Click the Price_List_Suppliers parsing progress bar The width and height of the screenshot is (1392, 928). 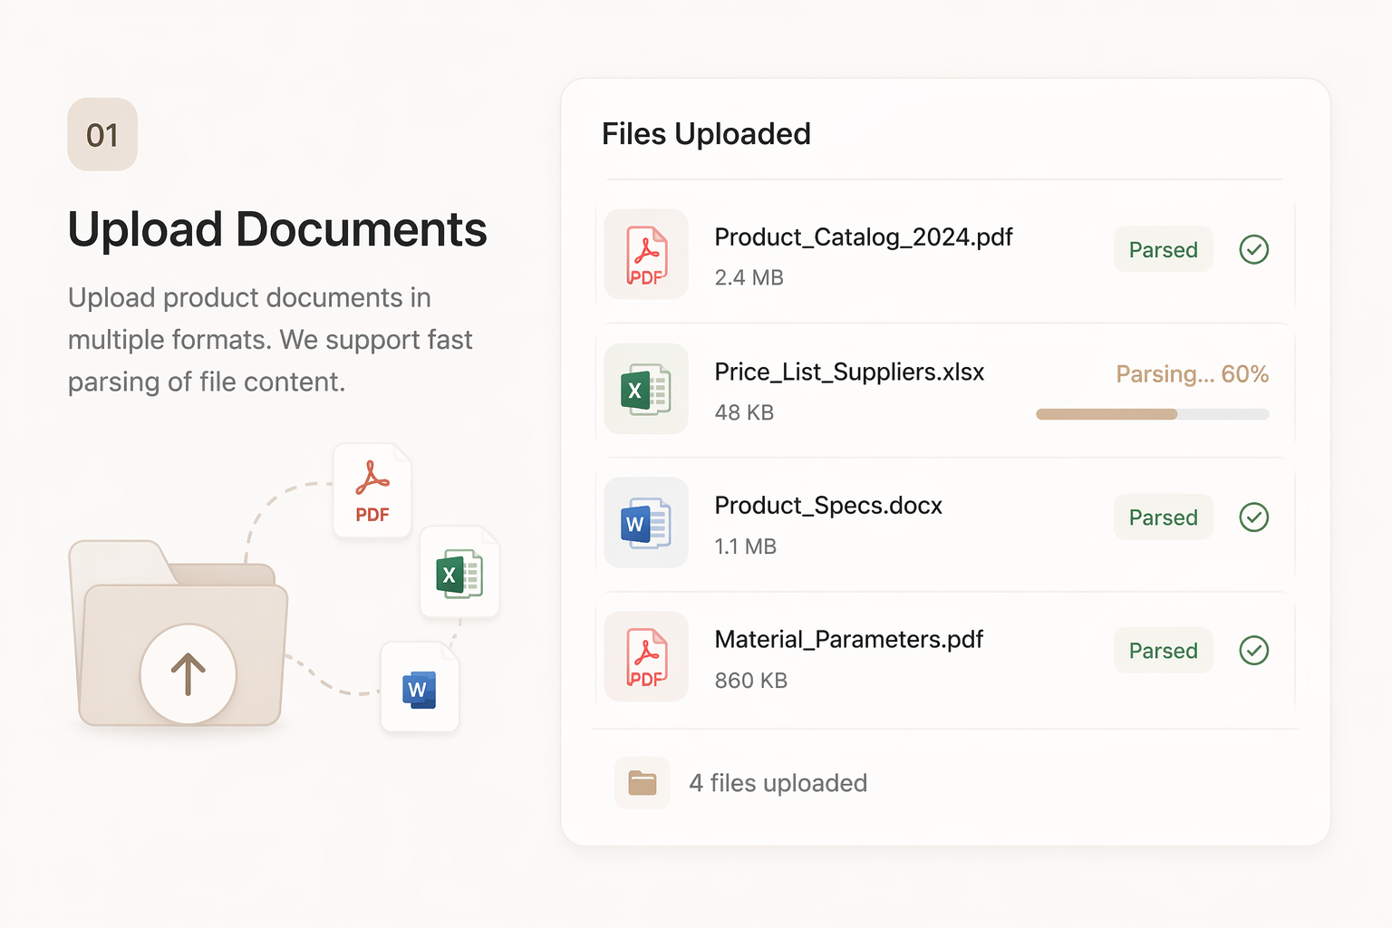point(1153,414)
